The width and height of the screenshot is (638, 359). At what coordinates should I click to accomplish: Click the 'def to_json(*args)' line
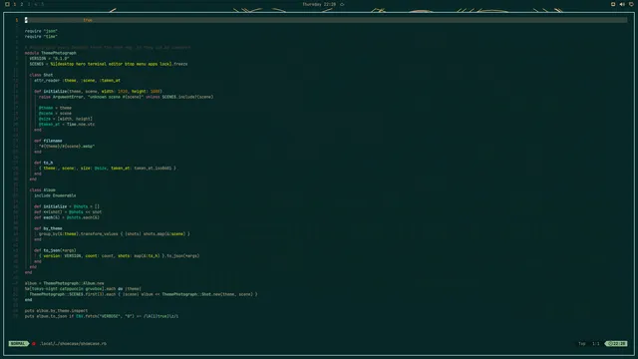point(55,250)
